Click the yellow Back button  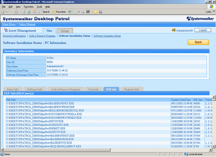point(198,42)
